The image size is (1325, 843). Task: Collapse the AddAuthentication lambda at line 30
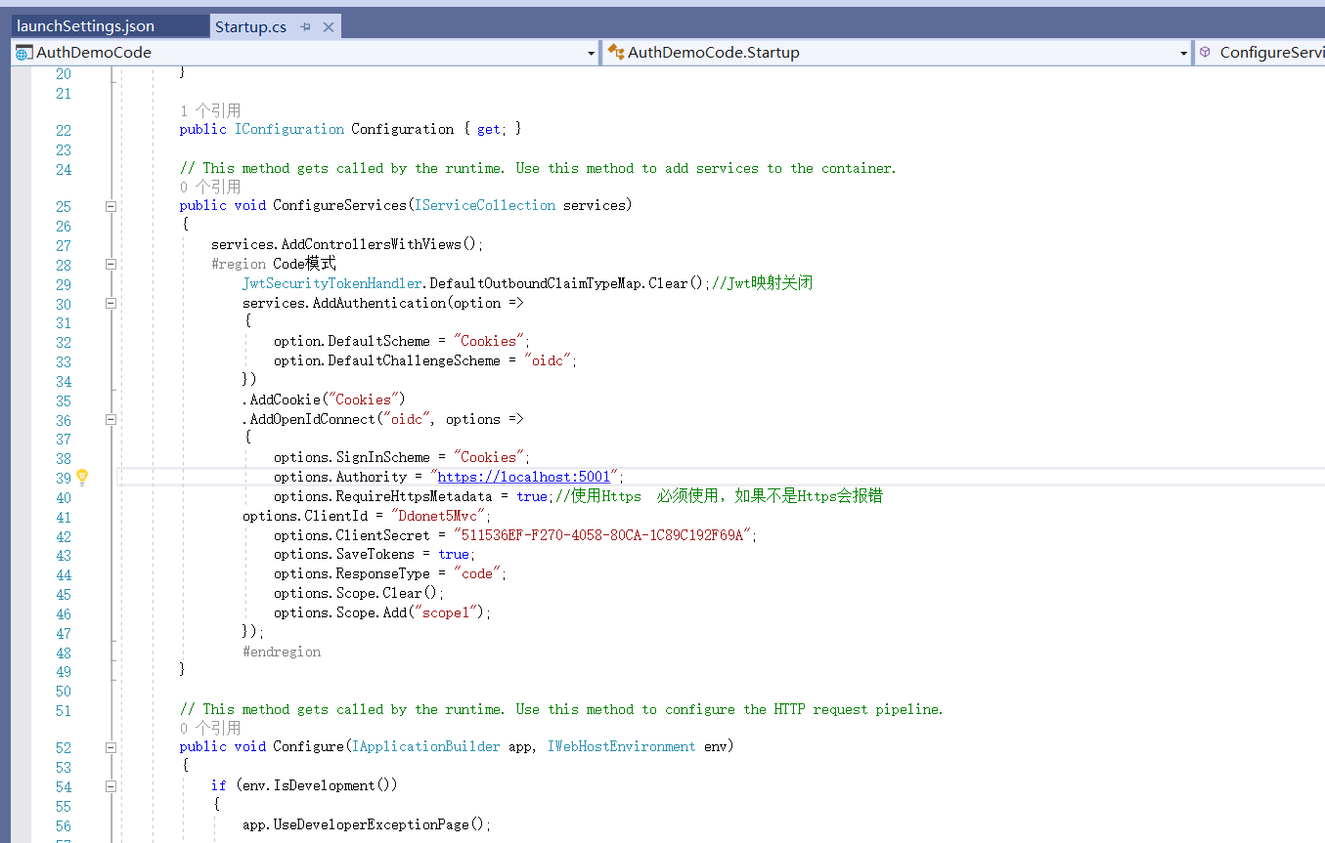coord(110,303)
